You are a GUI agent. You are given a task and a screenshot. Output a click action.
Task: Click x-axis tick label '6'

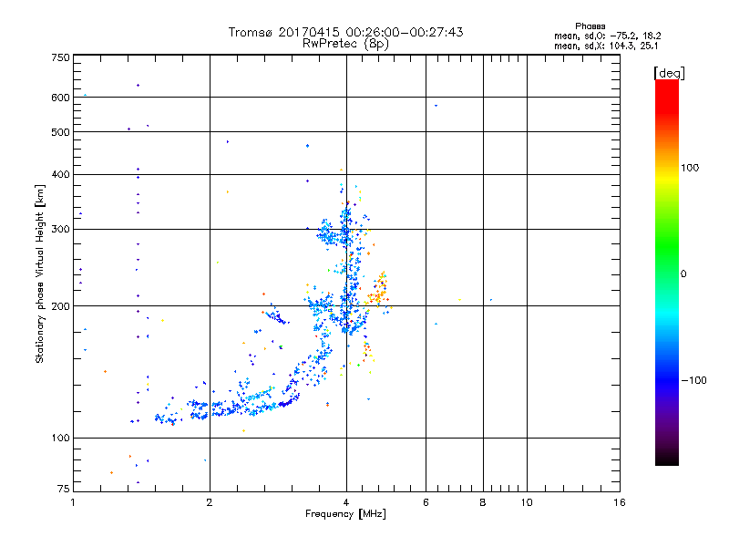[426, 502]
